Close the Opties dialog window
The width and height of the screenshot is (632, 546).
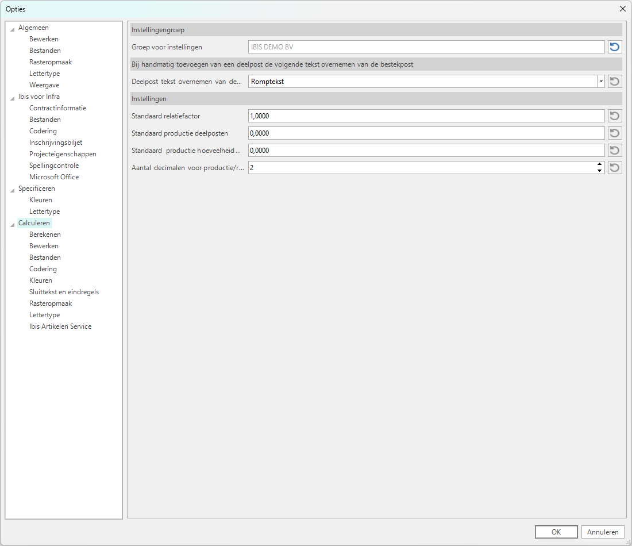click(x=622, y=9)
